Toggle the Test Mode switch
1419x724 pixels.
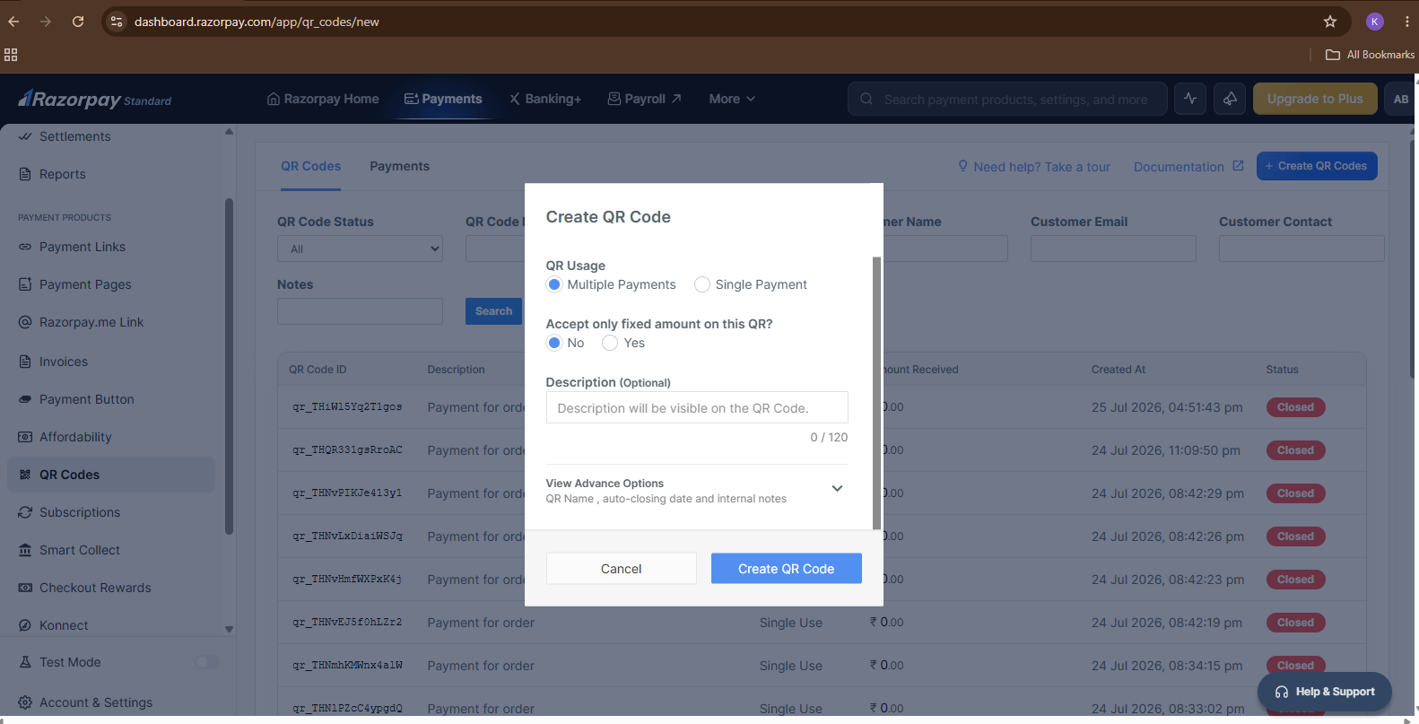click(x=207, y=662)
